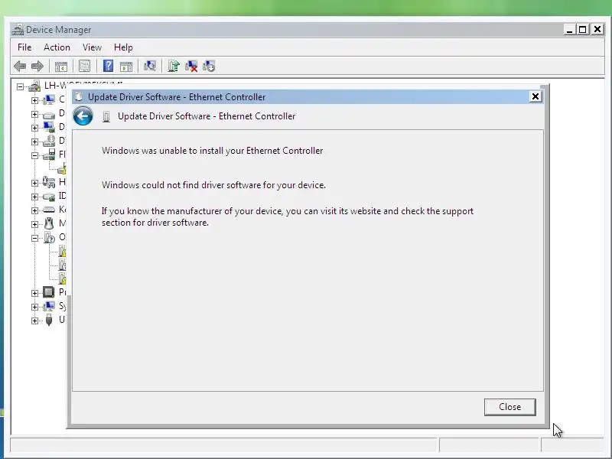The height and width of the screenshot is (459, 612).
Task: Click "Windows was unable to install" message text
Action: (213, 150)
